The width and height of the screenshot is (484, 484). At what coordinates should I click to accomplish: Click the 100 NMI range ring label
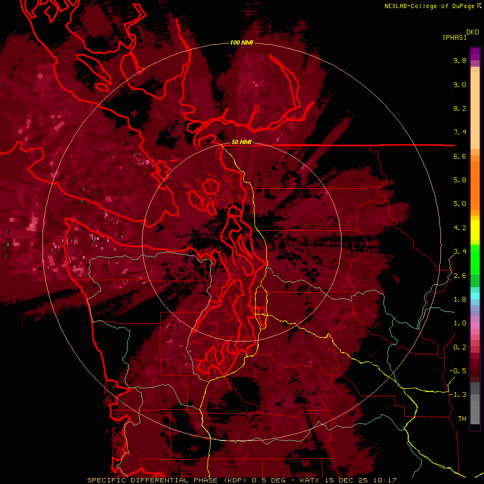241,42
